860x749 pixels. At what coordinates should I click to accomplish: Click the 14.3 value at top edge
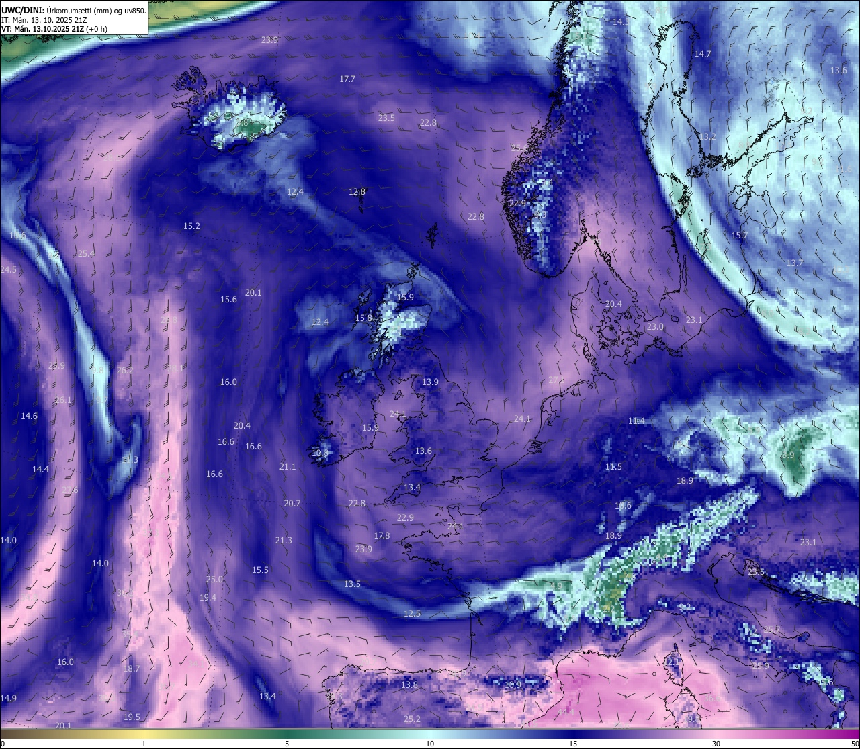[x=621, y=21]
